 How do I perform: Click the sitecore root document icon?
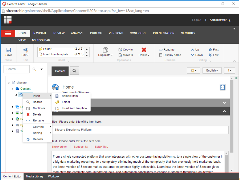pyautogui.click(x=14, y=82)
